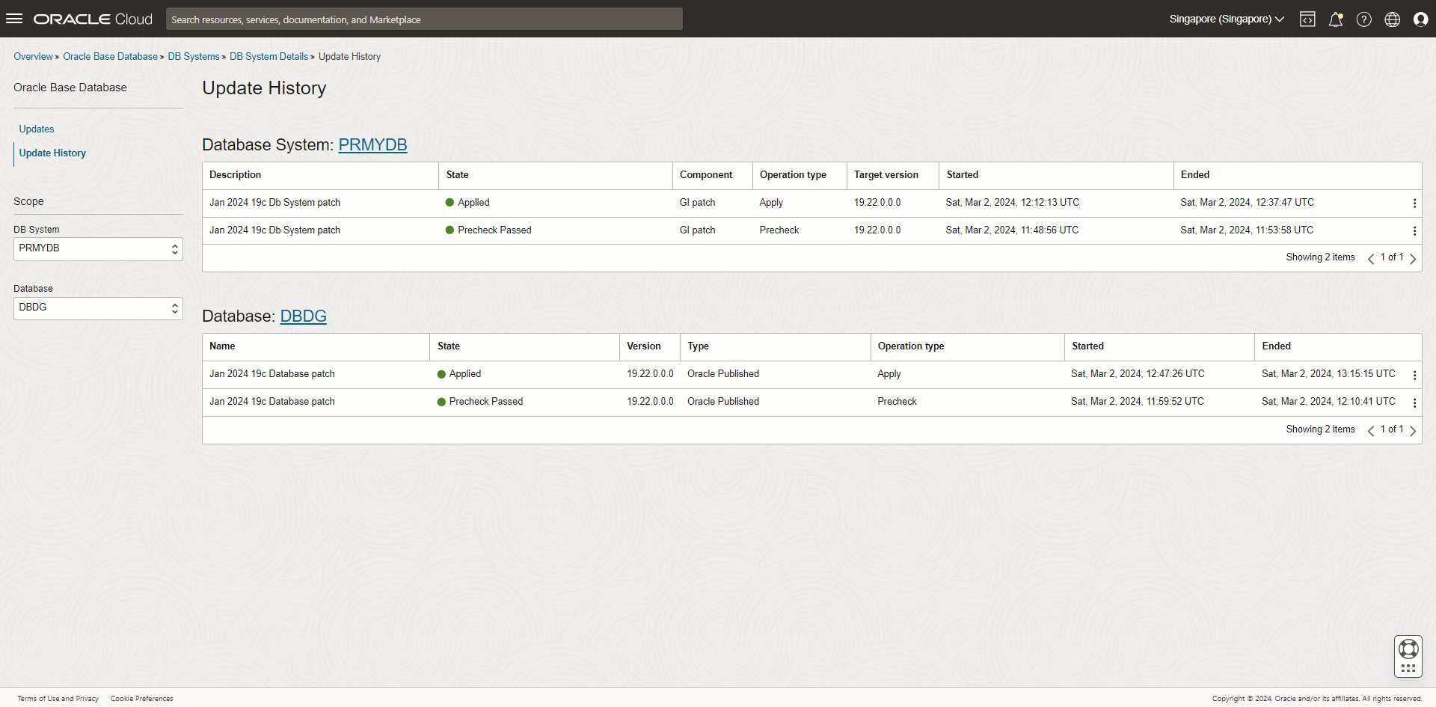
Task: Go to previous page in Database DBDG table
Action: [x=1371, y=431]
